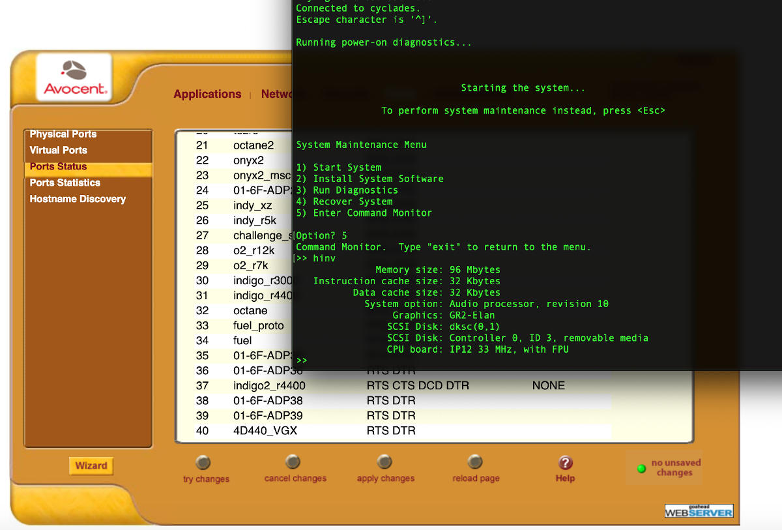Viewport: 782px width, 530px height.
Task: Select Physical Ports in sidebar
Action: click(x=63, y=134)
